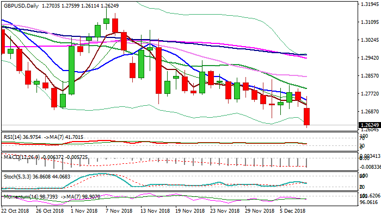381x217 pixels.
Task: Click the last red candle at far right
Action: point(307,117)
